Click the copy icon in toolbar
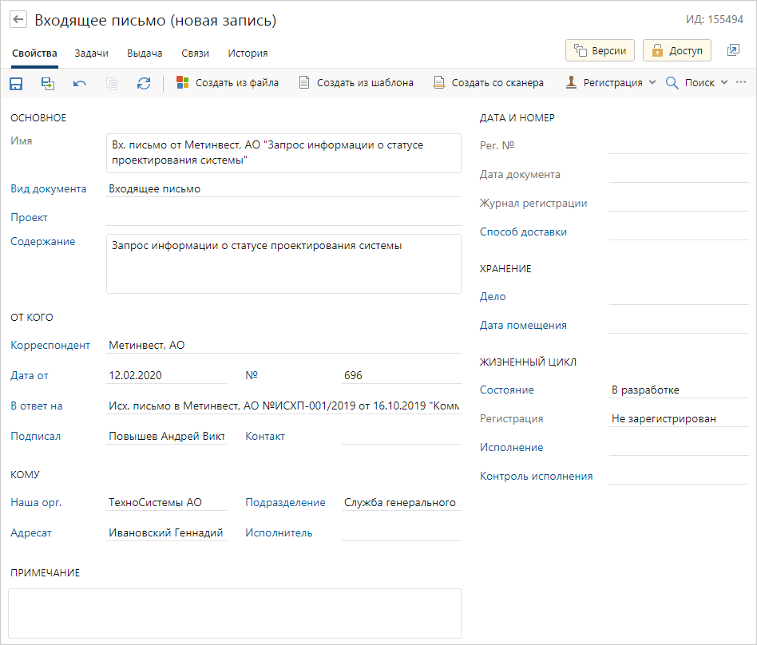757x645 pixels. point(112,84)
